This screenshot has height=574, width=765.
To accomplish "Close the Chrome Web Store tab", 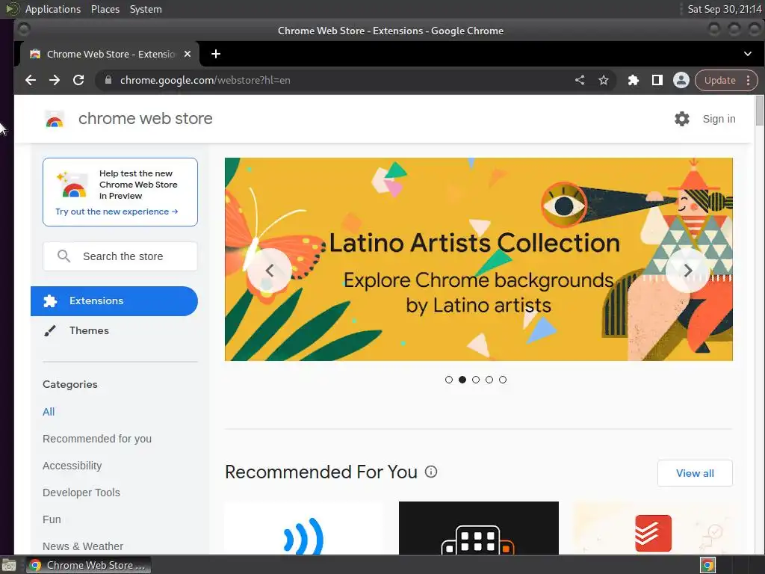I will click(188, 54).
